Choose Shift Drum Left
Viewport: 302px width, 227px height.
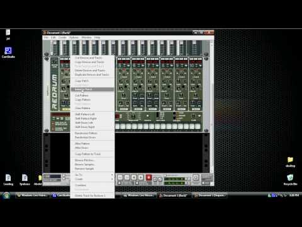(x=92, y=123)
